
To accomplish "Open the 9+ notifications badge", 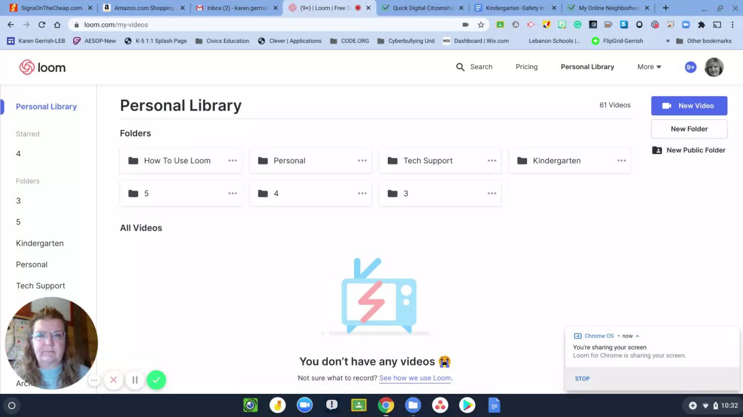I will (x=691, y=67).
